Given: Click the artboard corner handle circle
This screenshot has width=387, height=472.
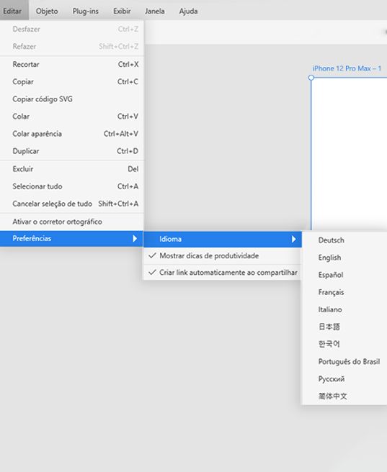Looking at the screenshot, I should [x=311, y=78].
